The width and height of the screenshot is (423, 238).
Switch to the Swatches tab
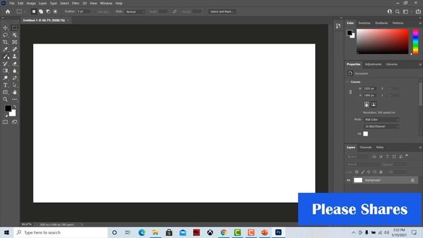[364, 23]
